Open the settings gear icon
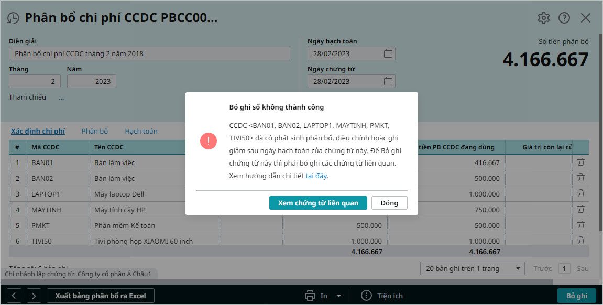 point(543,18)
